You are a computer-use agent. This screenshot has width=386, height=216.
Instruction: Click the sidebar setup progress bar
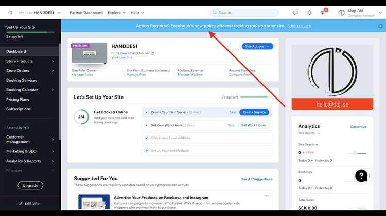(x=30, y=32)
